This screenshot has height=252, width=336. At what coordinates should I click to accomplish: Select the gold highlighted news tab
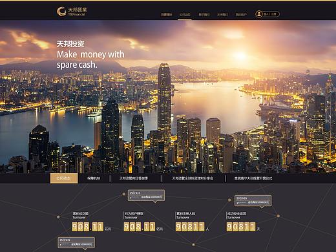pos(64,178)
